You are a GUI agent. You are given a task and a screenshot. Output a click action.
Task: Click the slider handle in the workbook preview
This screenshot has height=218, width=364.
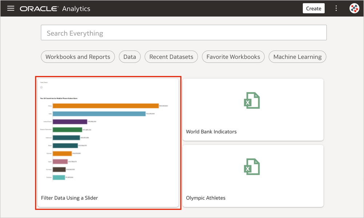click(x=41, y=87)
